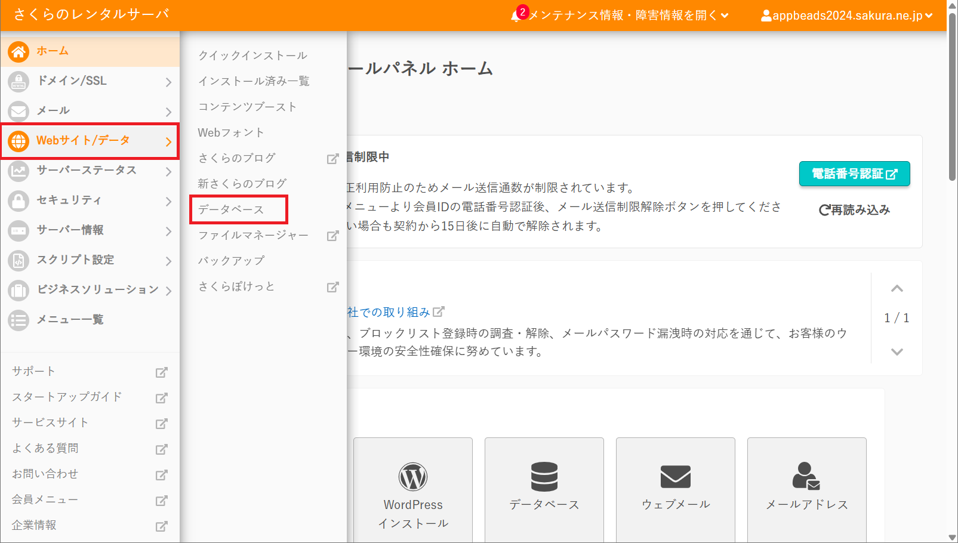Expand the ドメイン/SSL submenu chevron
The image size is (958, 543).
pos(168,82)
